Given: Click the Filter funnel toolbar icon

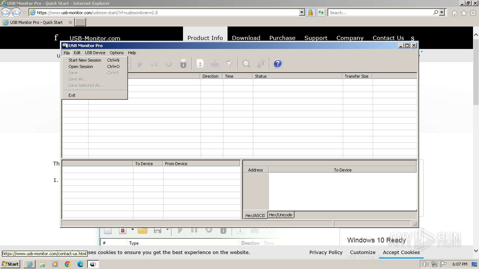Looking at the screenshot, I should [x=229, y=64].
